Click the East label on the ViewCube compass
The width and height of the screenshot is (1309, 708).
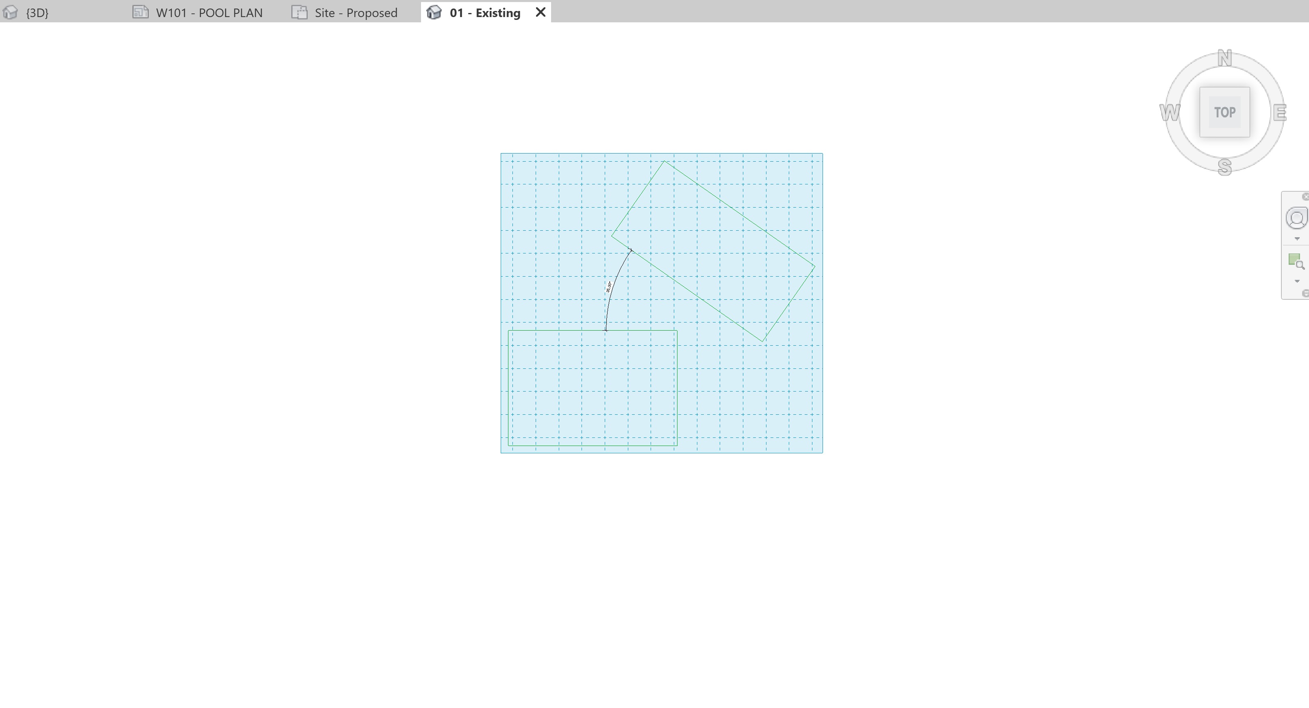click(x=1279, y=112)
